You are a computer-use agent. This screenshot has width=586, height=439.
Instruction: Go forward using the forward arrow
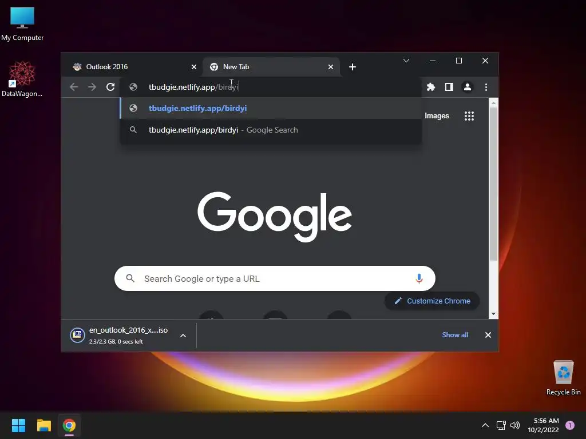[x=92, y=87]
